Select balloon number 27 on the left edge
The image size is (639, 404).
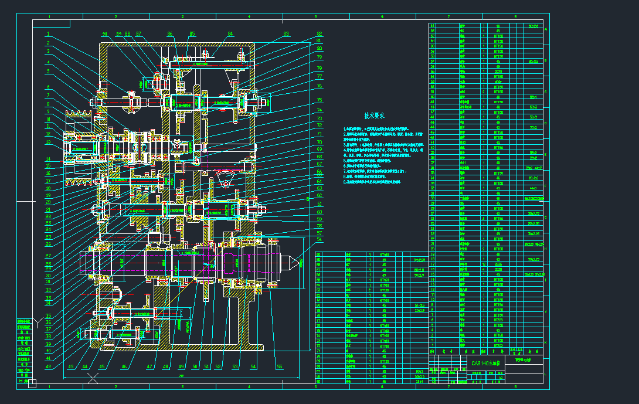(48, 256)
